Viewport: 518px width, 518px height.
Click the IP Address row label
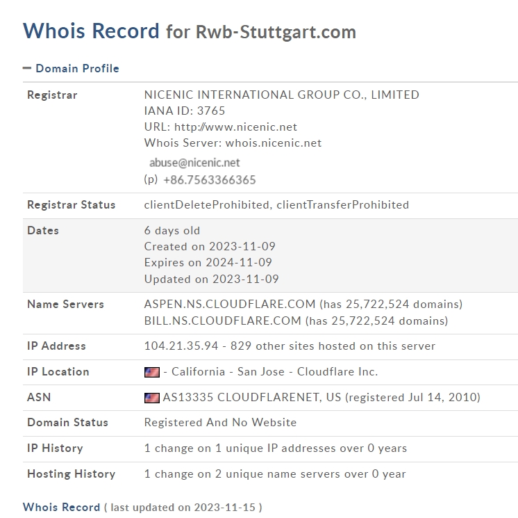point(56,346)
